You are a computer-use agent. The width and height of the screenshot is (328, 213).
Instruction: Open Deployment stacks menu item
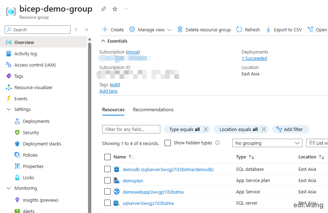(x=42, y=144)
